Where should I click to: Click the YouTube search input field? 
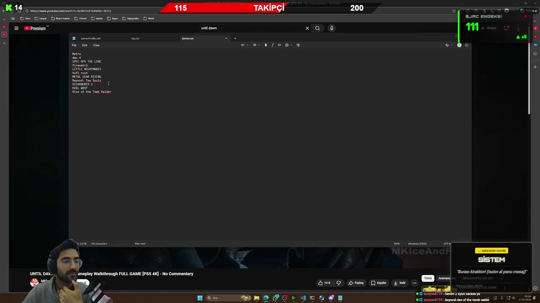(251, 28)
